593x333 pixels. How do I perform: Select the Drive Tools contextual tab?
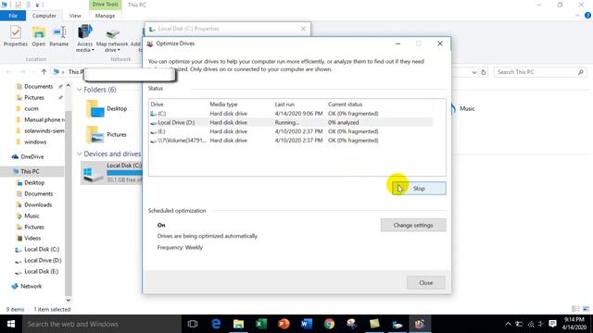tap(105, 5)
